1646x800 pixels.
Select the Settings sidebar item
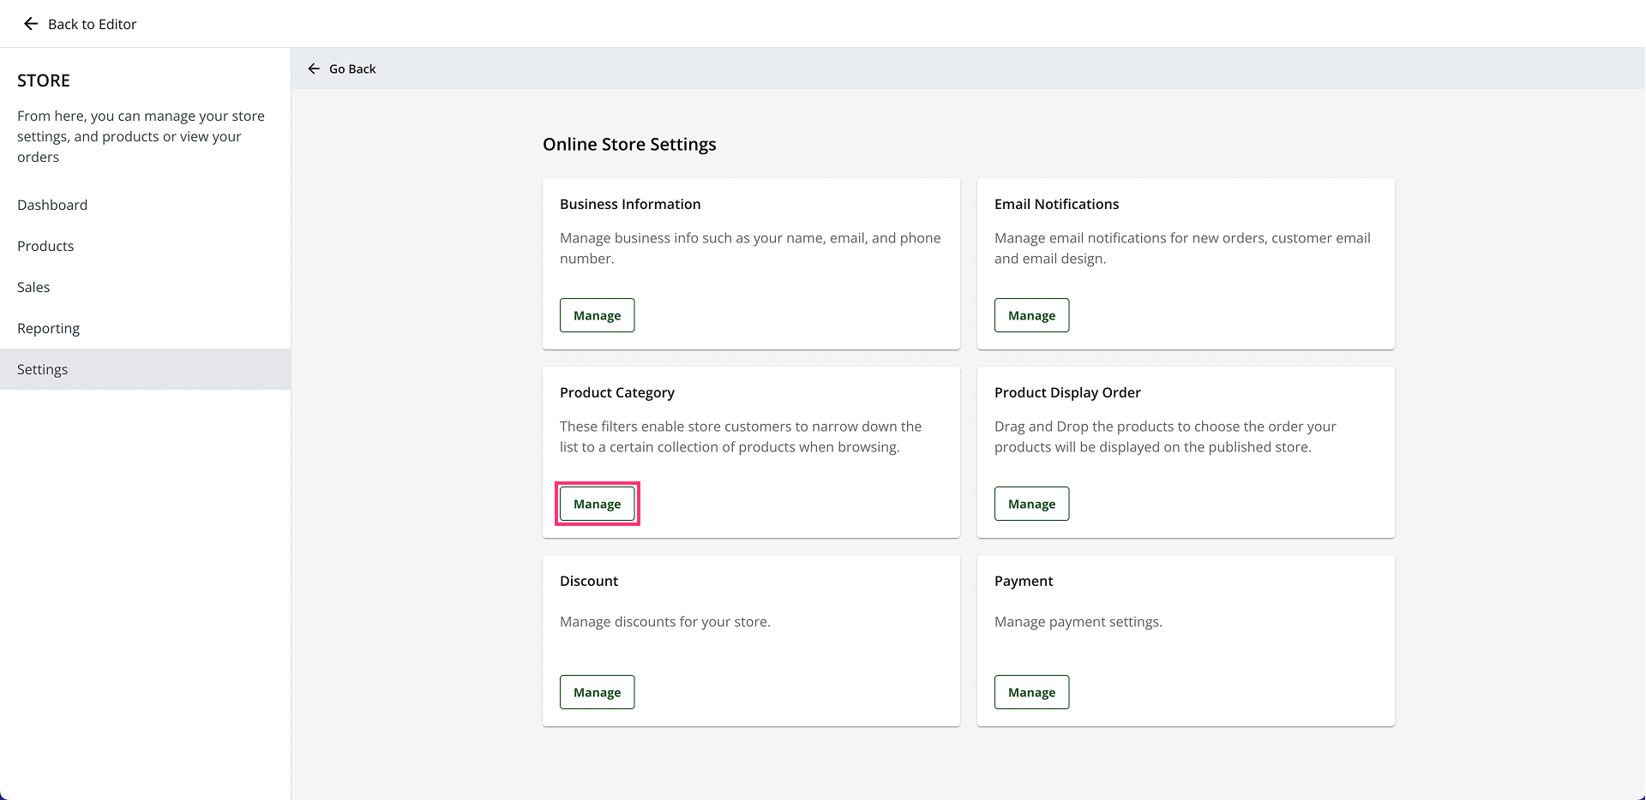coord(42,369)
